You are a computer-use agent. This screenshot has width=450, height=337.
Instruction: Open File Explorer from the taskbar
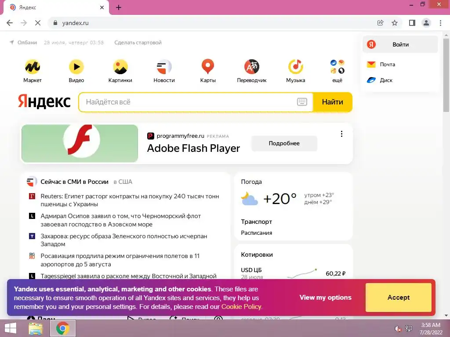36,328
